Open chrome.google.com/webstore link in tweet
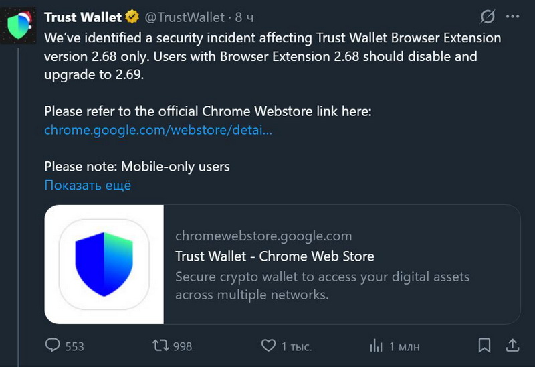535x367 pixels. [158, 130]
